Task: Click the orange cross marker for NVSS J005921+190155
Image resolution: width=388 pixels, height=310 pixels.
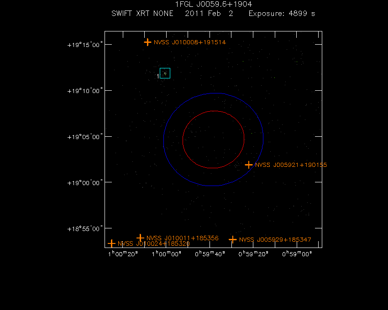Action: pos(249,165)
